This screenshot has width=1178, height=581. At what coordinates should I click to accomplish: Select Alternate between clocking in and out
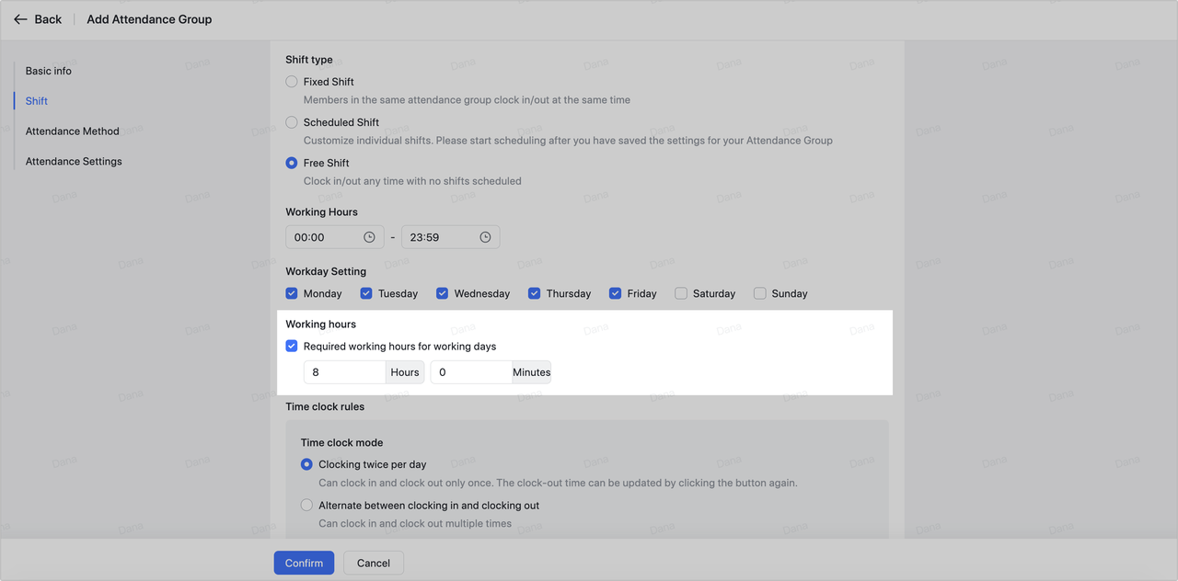click(x=307, y=505)
